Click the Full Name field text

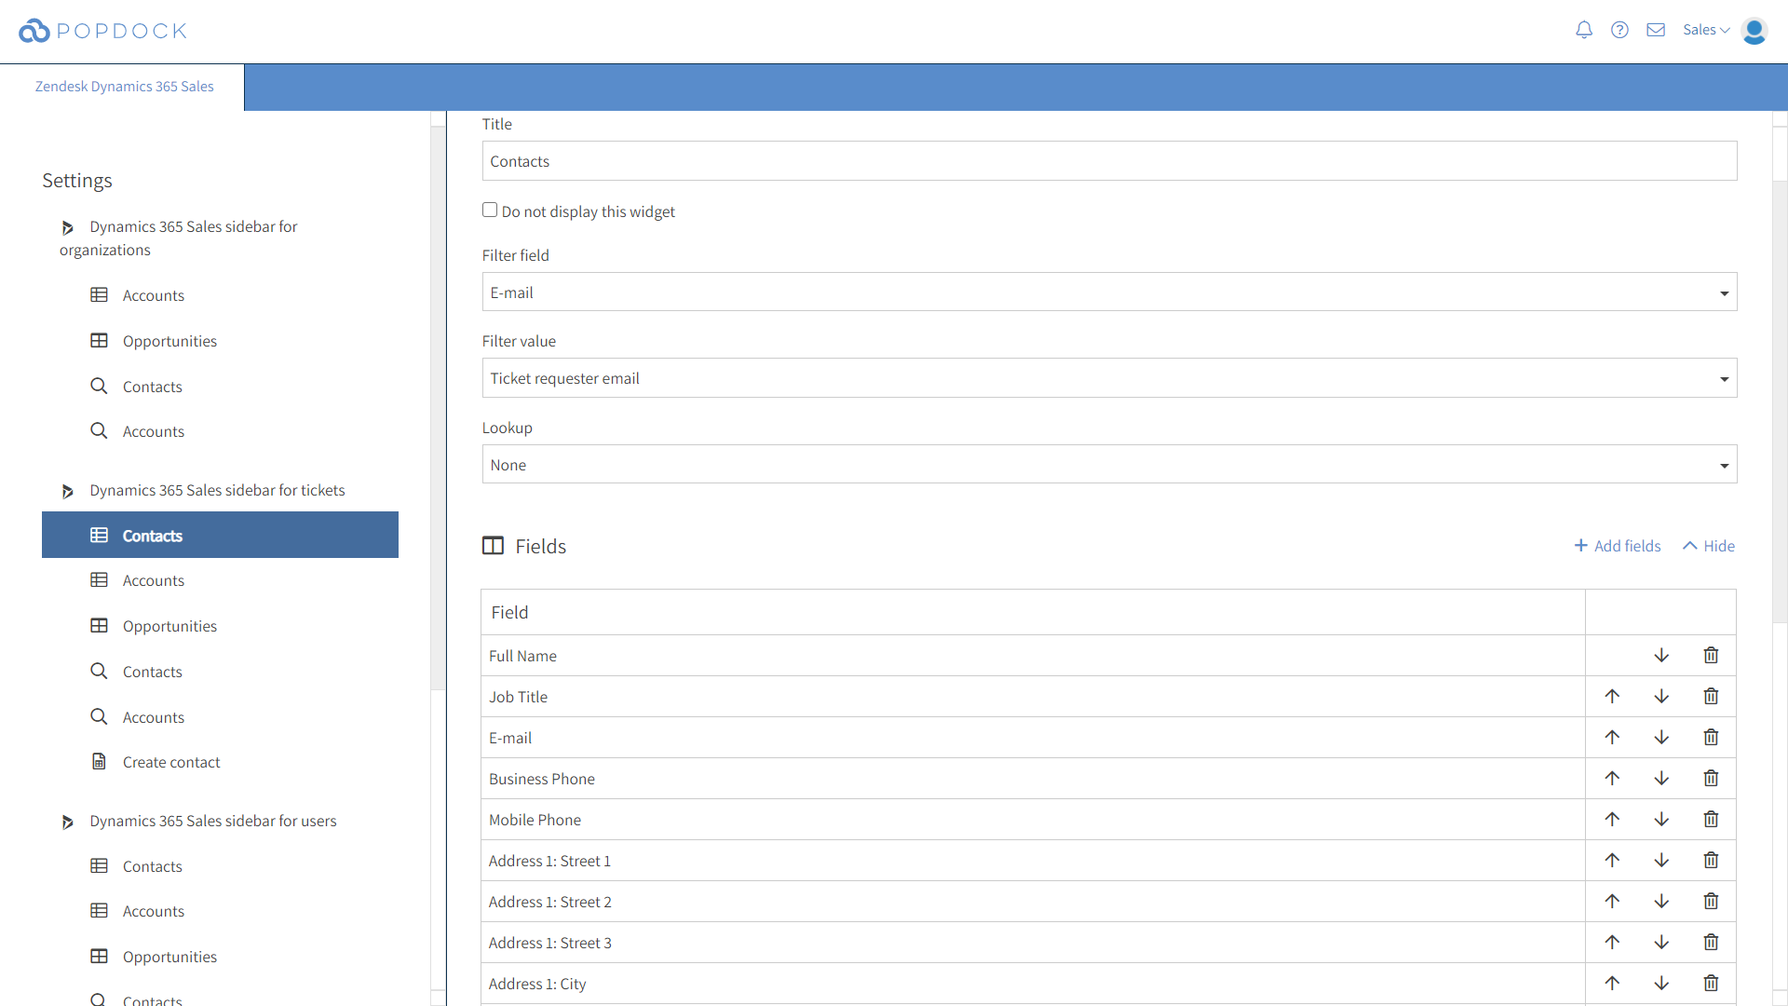click(x=522, y=656)
